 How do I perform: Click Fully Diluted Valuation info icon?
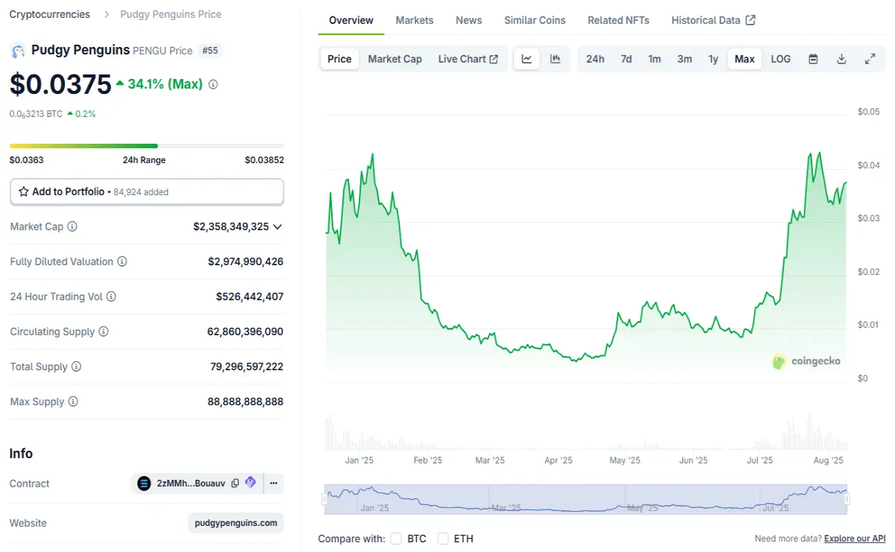pyautogui.click(x=122, y=261)
